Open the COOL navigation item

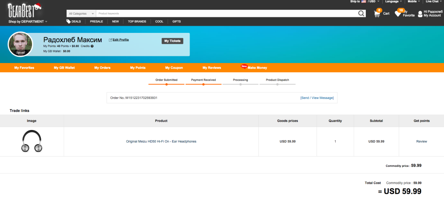(159, 21)
